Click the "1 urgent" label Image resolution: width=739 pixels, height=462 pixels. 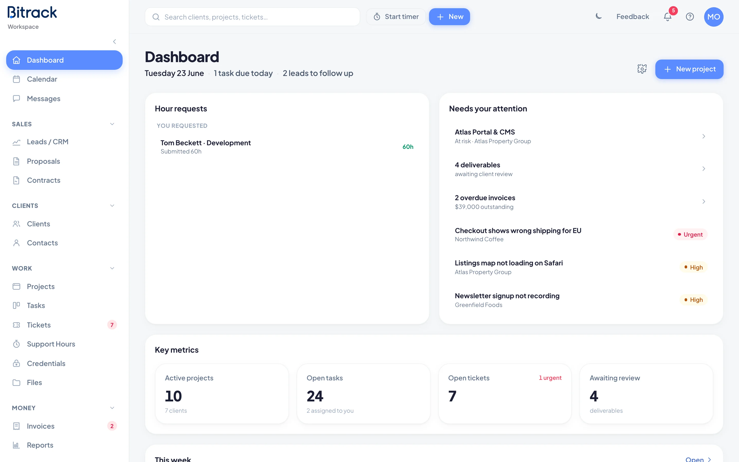coord(550,378)
